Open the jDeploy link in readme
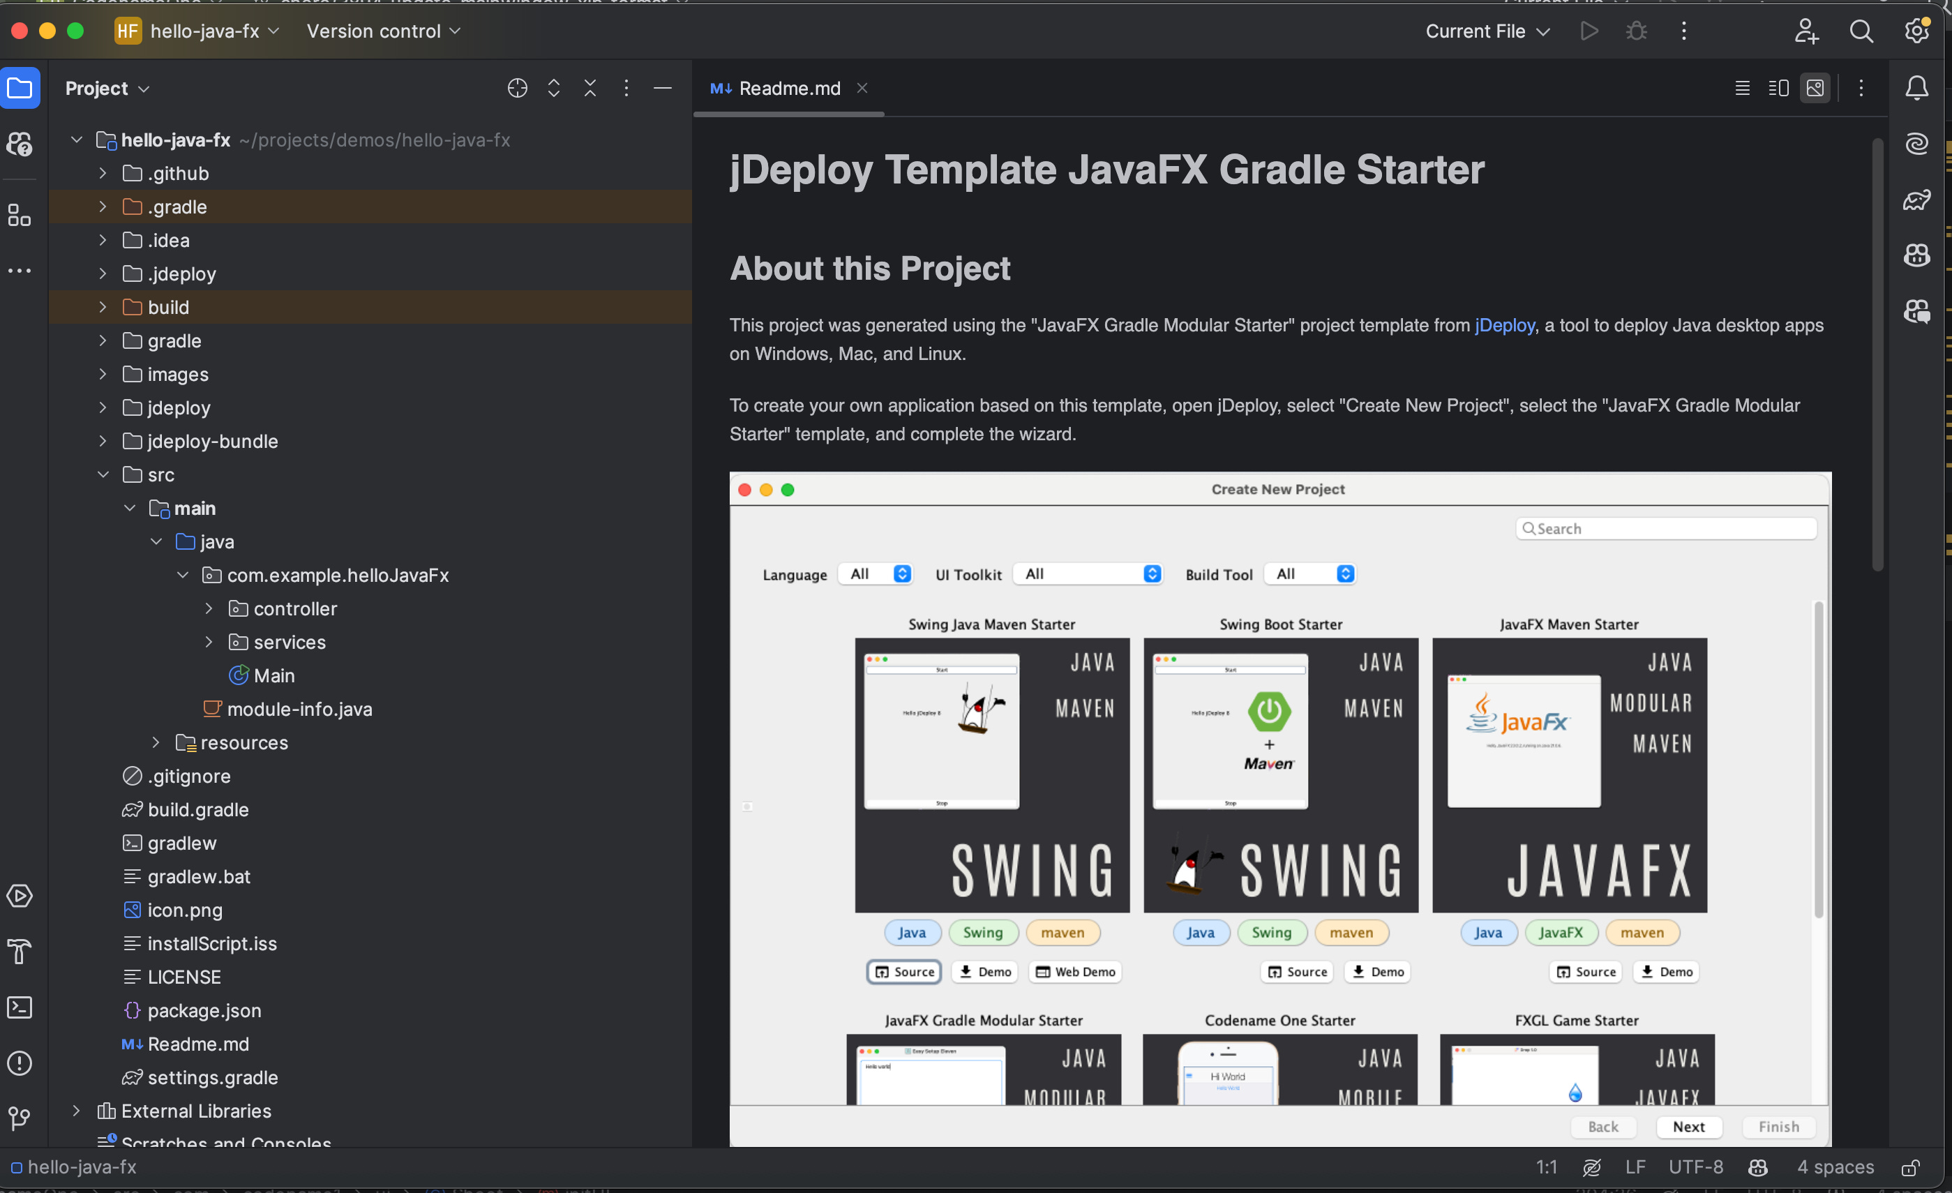This screenshot has height=1193, width=1952. coord(1504,325)
